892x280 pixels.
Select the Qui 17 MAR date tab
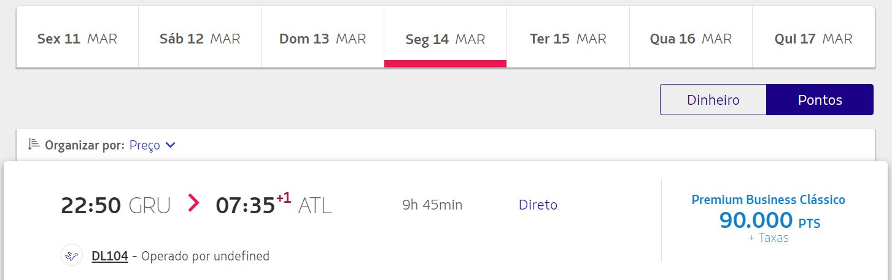pos(813,37)
